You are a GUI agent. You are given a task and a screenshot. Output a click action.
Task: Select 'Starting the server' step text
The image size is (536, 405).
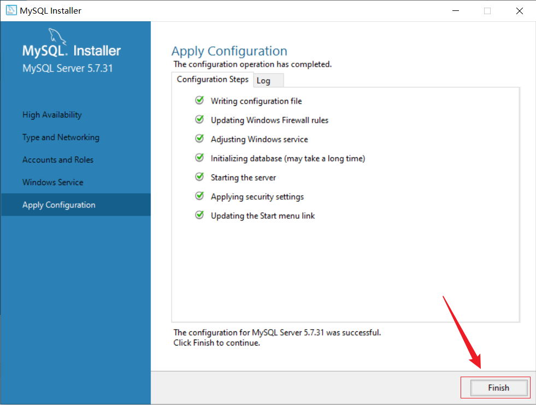pyautogui.click(x=243, y=177)
